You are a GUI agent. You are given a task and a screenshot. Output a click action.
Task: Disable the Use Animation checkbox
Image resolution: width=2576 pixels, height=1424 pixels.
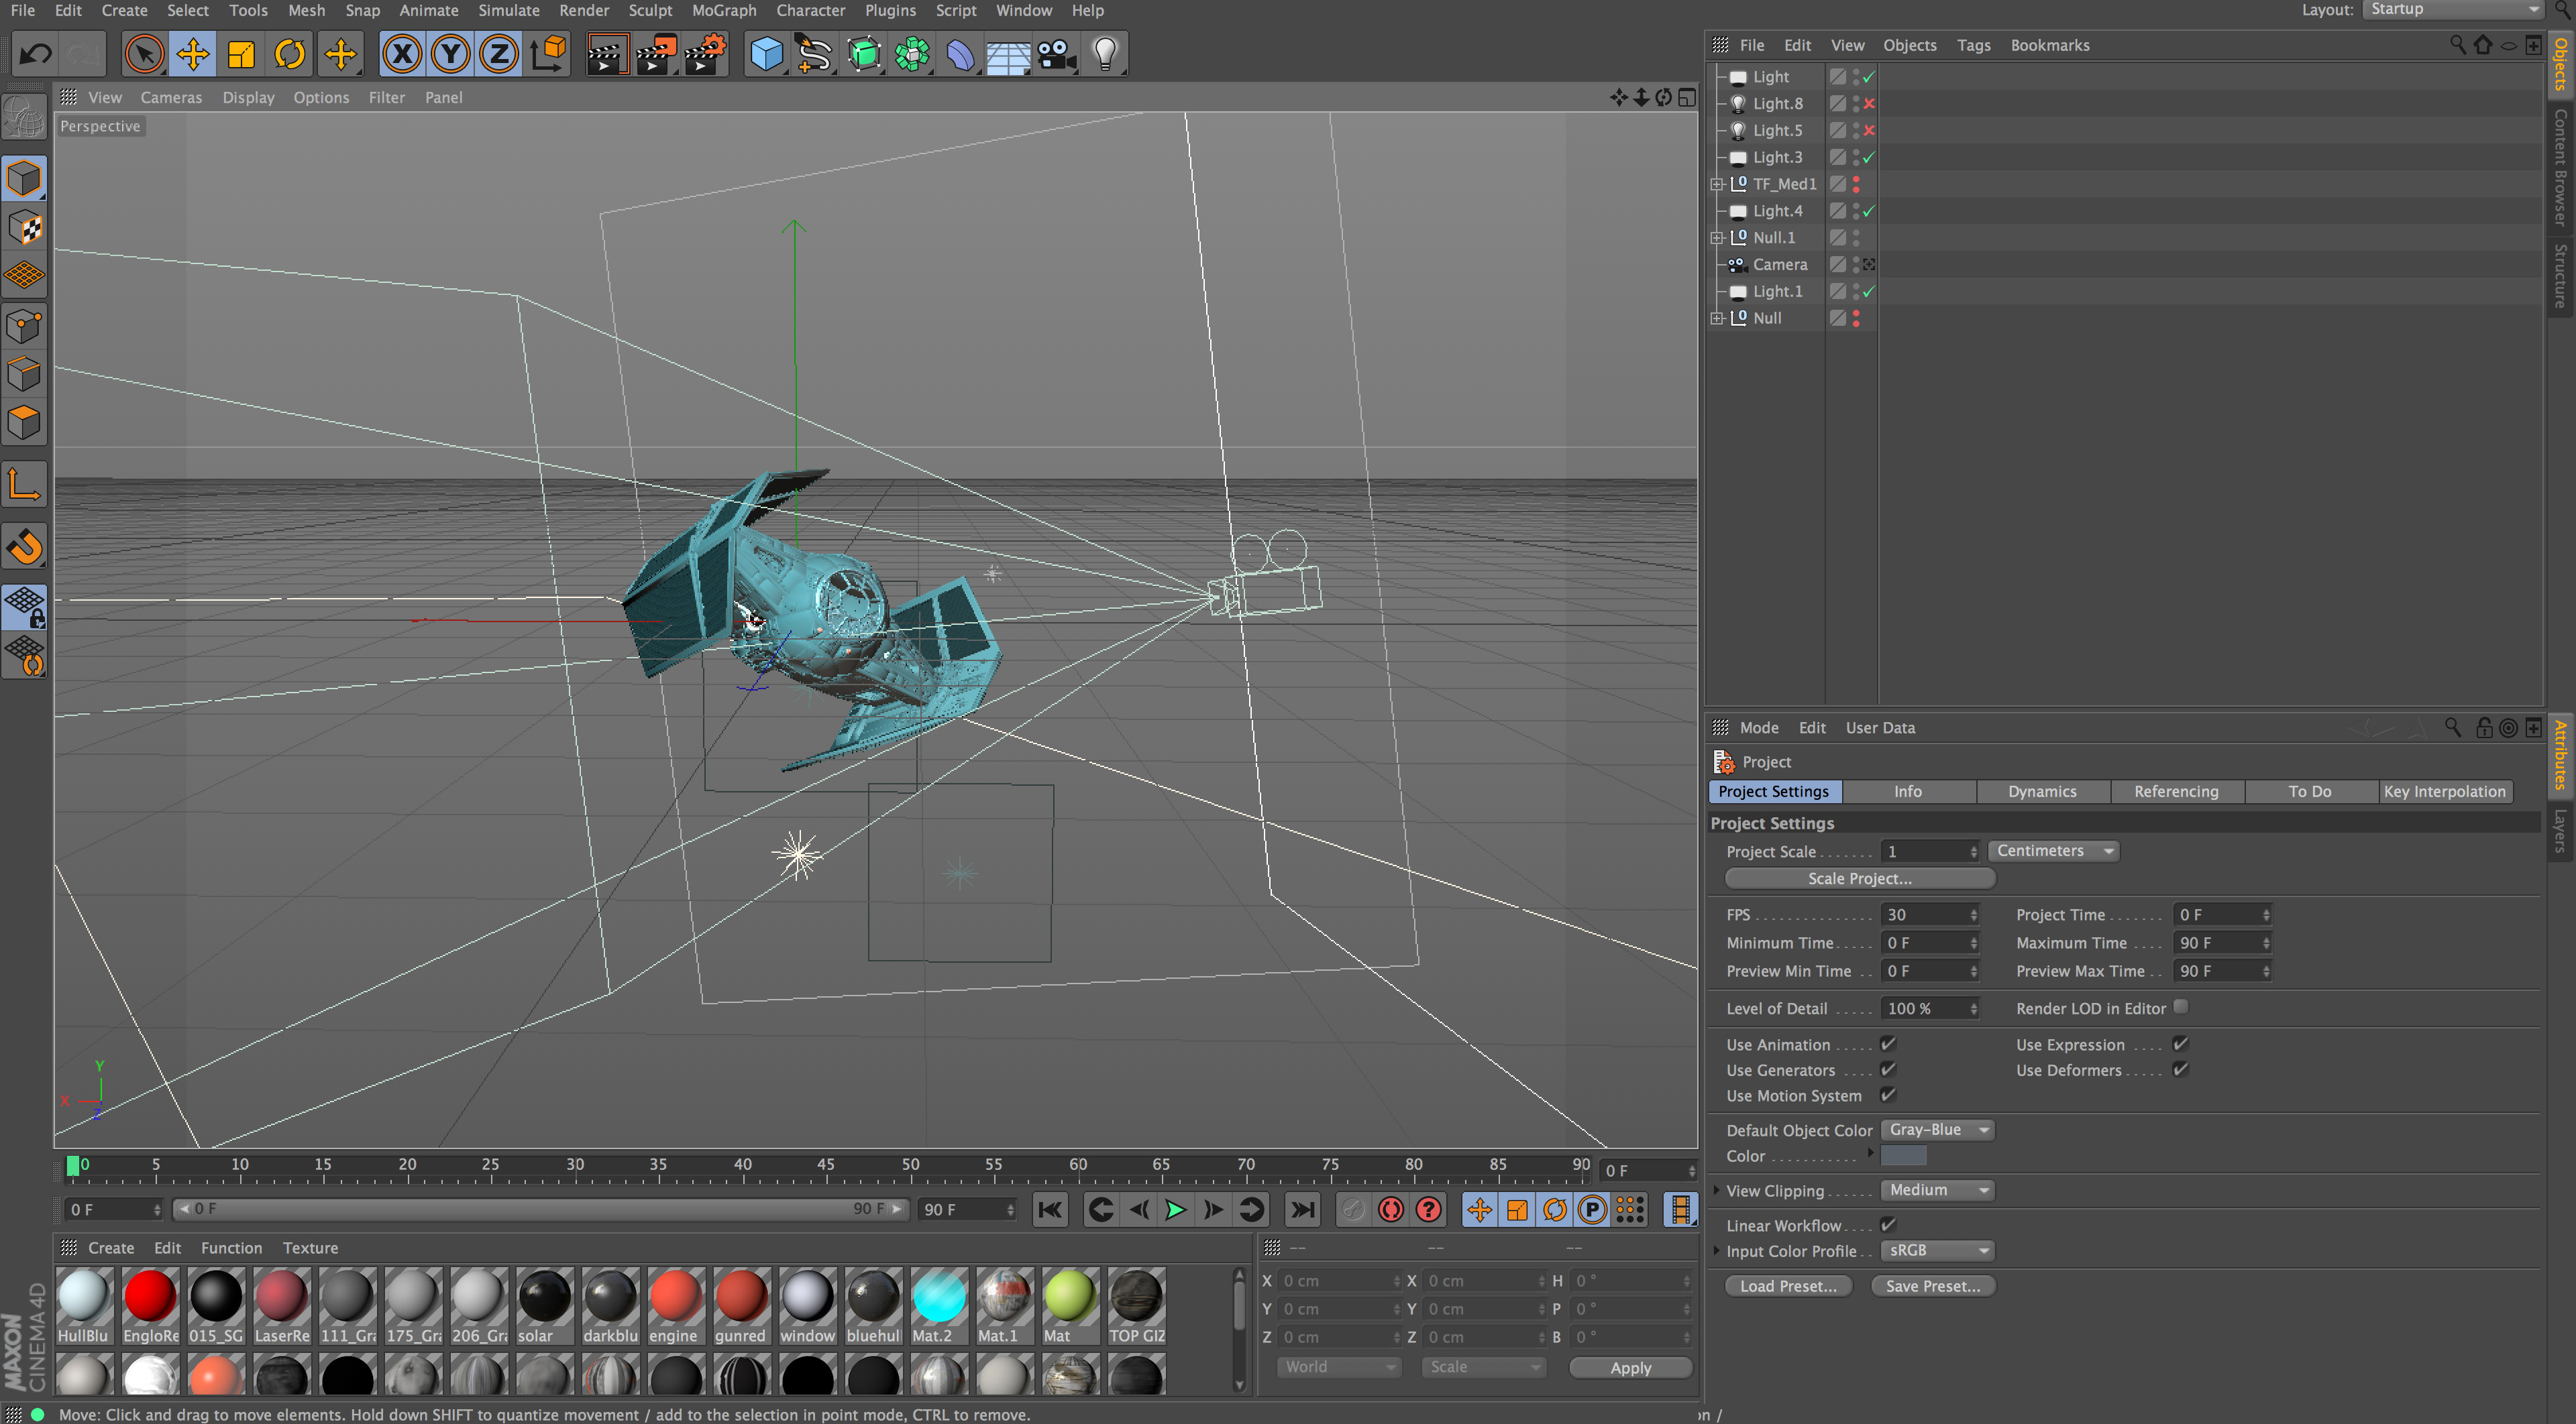1888,1043
